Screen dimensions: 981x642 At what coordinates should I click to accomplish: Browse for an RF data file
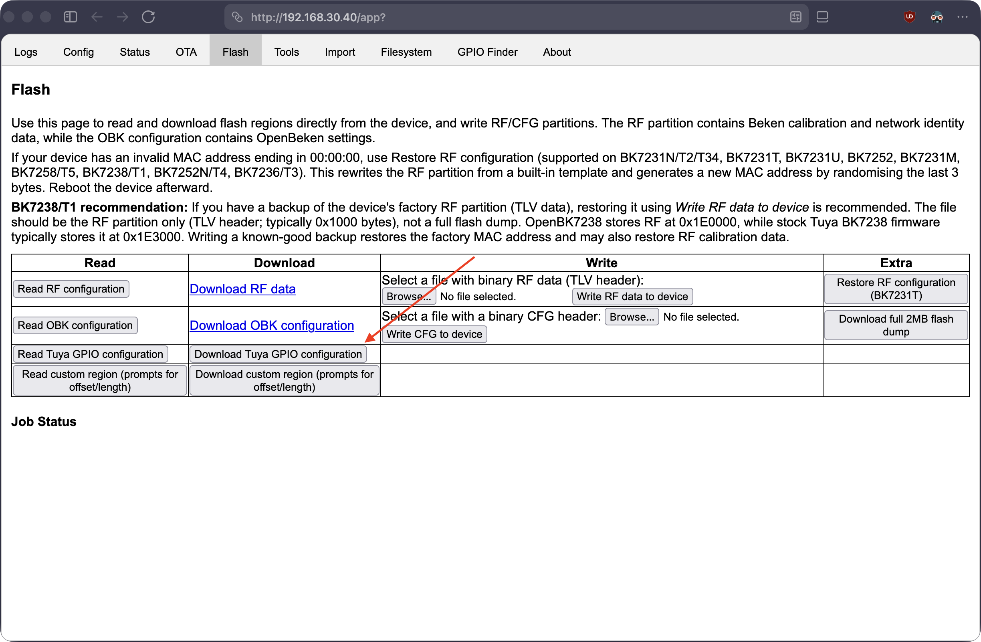tap(409, 296)
